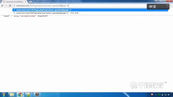Click the page icon in address bar
The image size is (173, 97).
click(14, 6)
